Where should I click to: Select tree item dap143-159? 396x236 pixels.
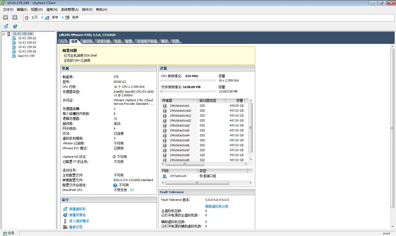pyautogui.click(x=26, y=56)
